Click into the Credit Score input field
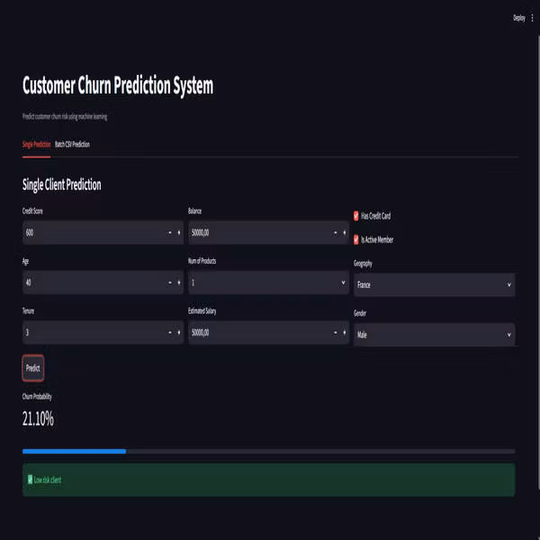Screen dimensions: 540x540 click(x=93, y=233)
